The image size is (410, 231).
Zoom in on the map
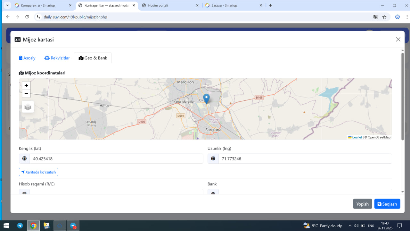coord(26,86)
